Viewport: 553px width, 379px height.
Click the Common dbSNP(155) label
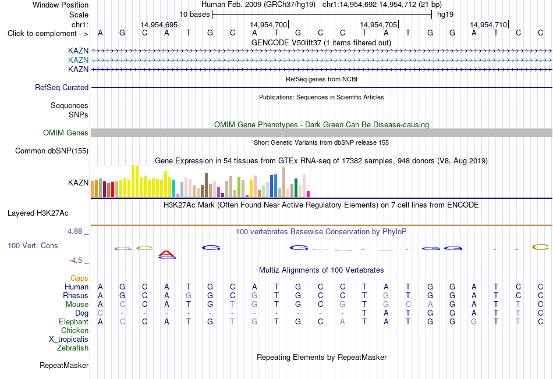[x=52, y=151]
